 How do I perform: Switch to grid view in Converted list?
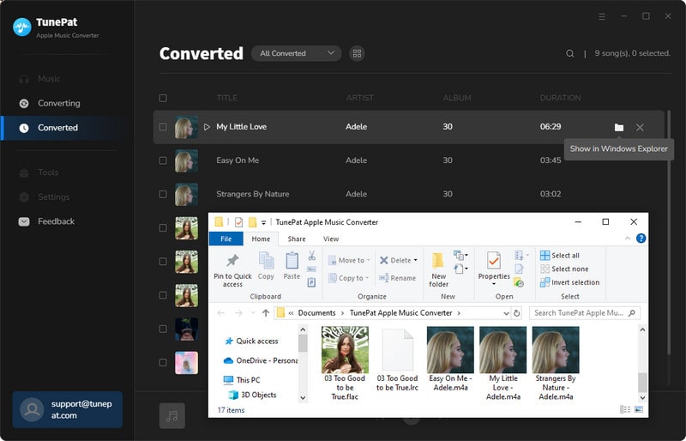tap(357, 53)
